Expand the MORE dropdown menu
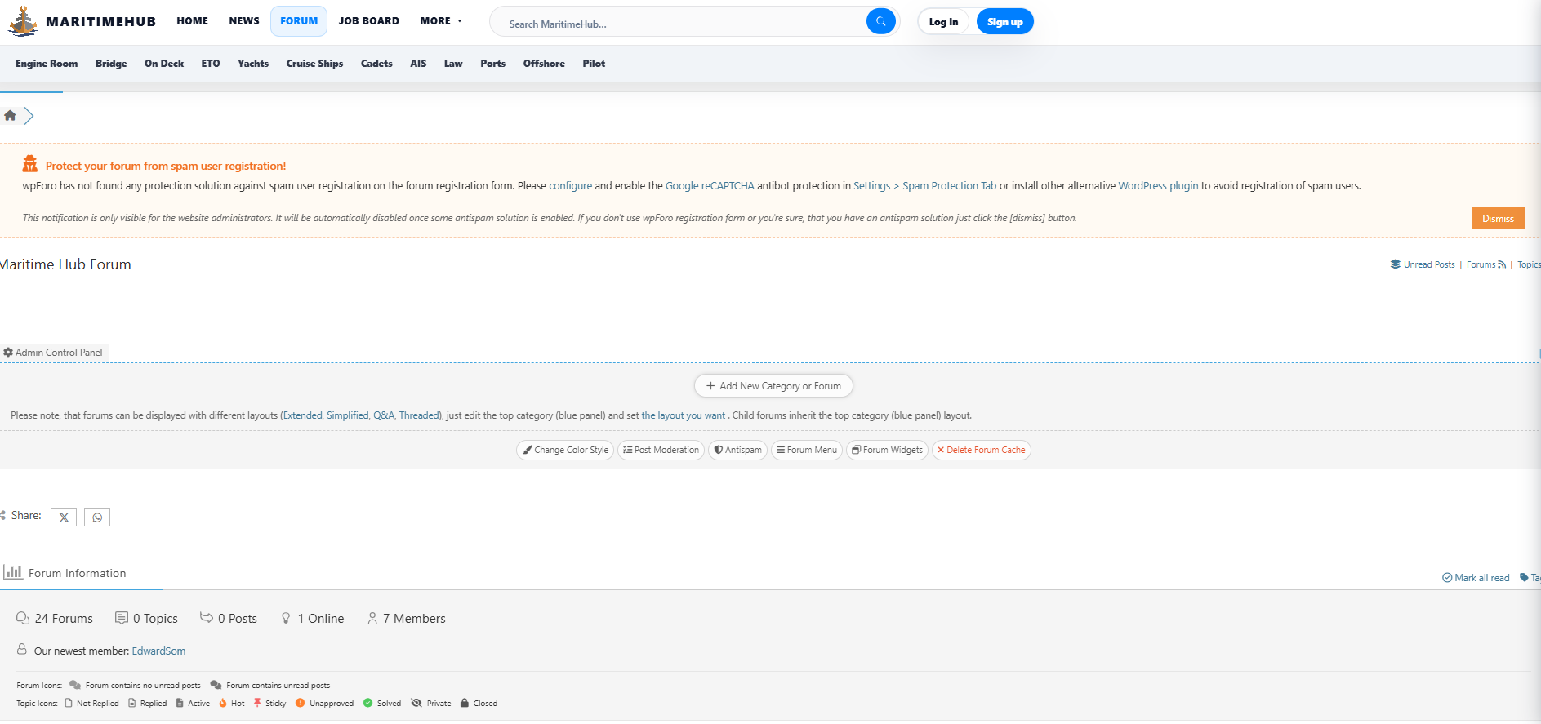The height and width of the screenshot is (724, 1541). click(441, 21)
